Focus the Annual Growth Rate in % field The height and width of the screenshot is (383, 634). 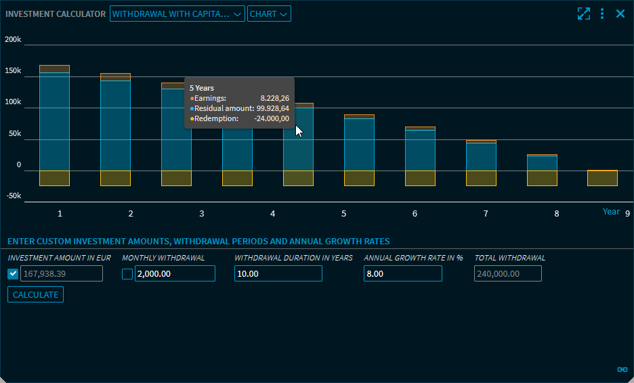tap(402, 273)
